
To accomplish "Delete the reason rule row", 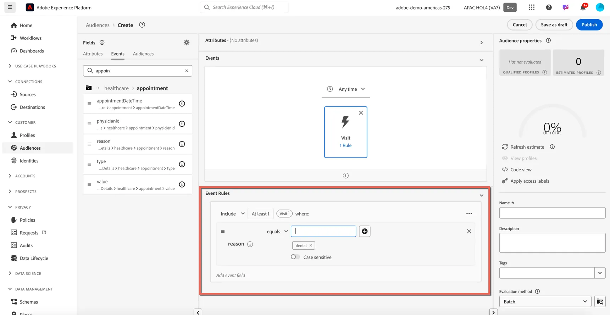I will pyautogui.click(x=469, y=231).
